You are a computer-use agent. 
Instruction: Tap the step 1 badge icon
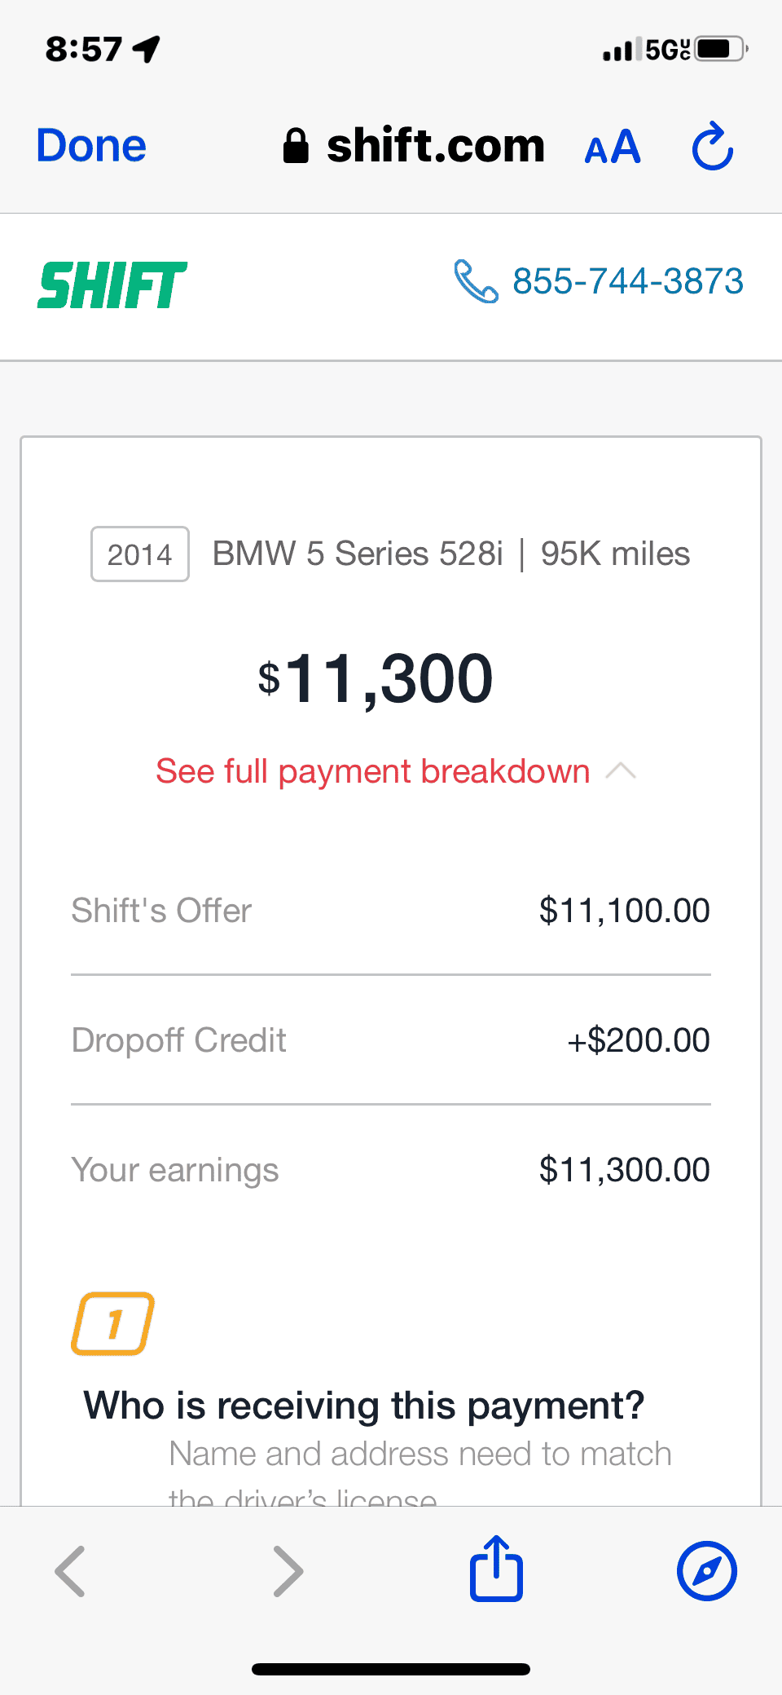(x=112, y=1323)
